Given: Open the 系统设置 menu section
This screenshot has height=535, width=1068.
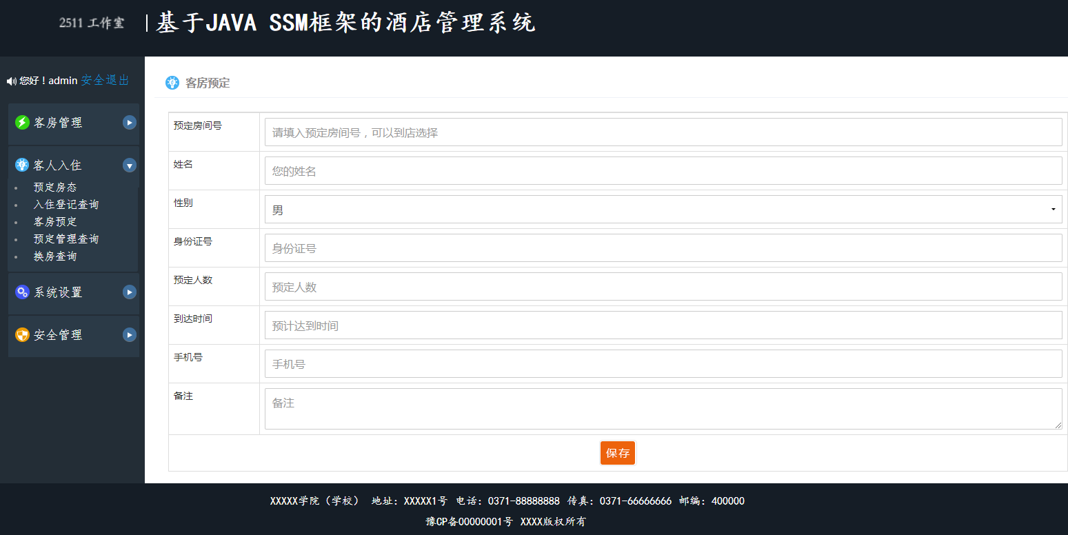Looking at the screenshot, I should (x=74, y=293).
